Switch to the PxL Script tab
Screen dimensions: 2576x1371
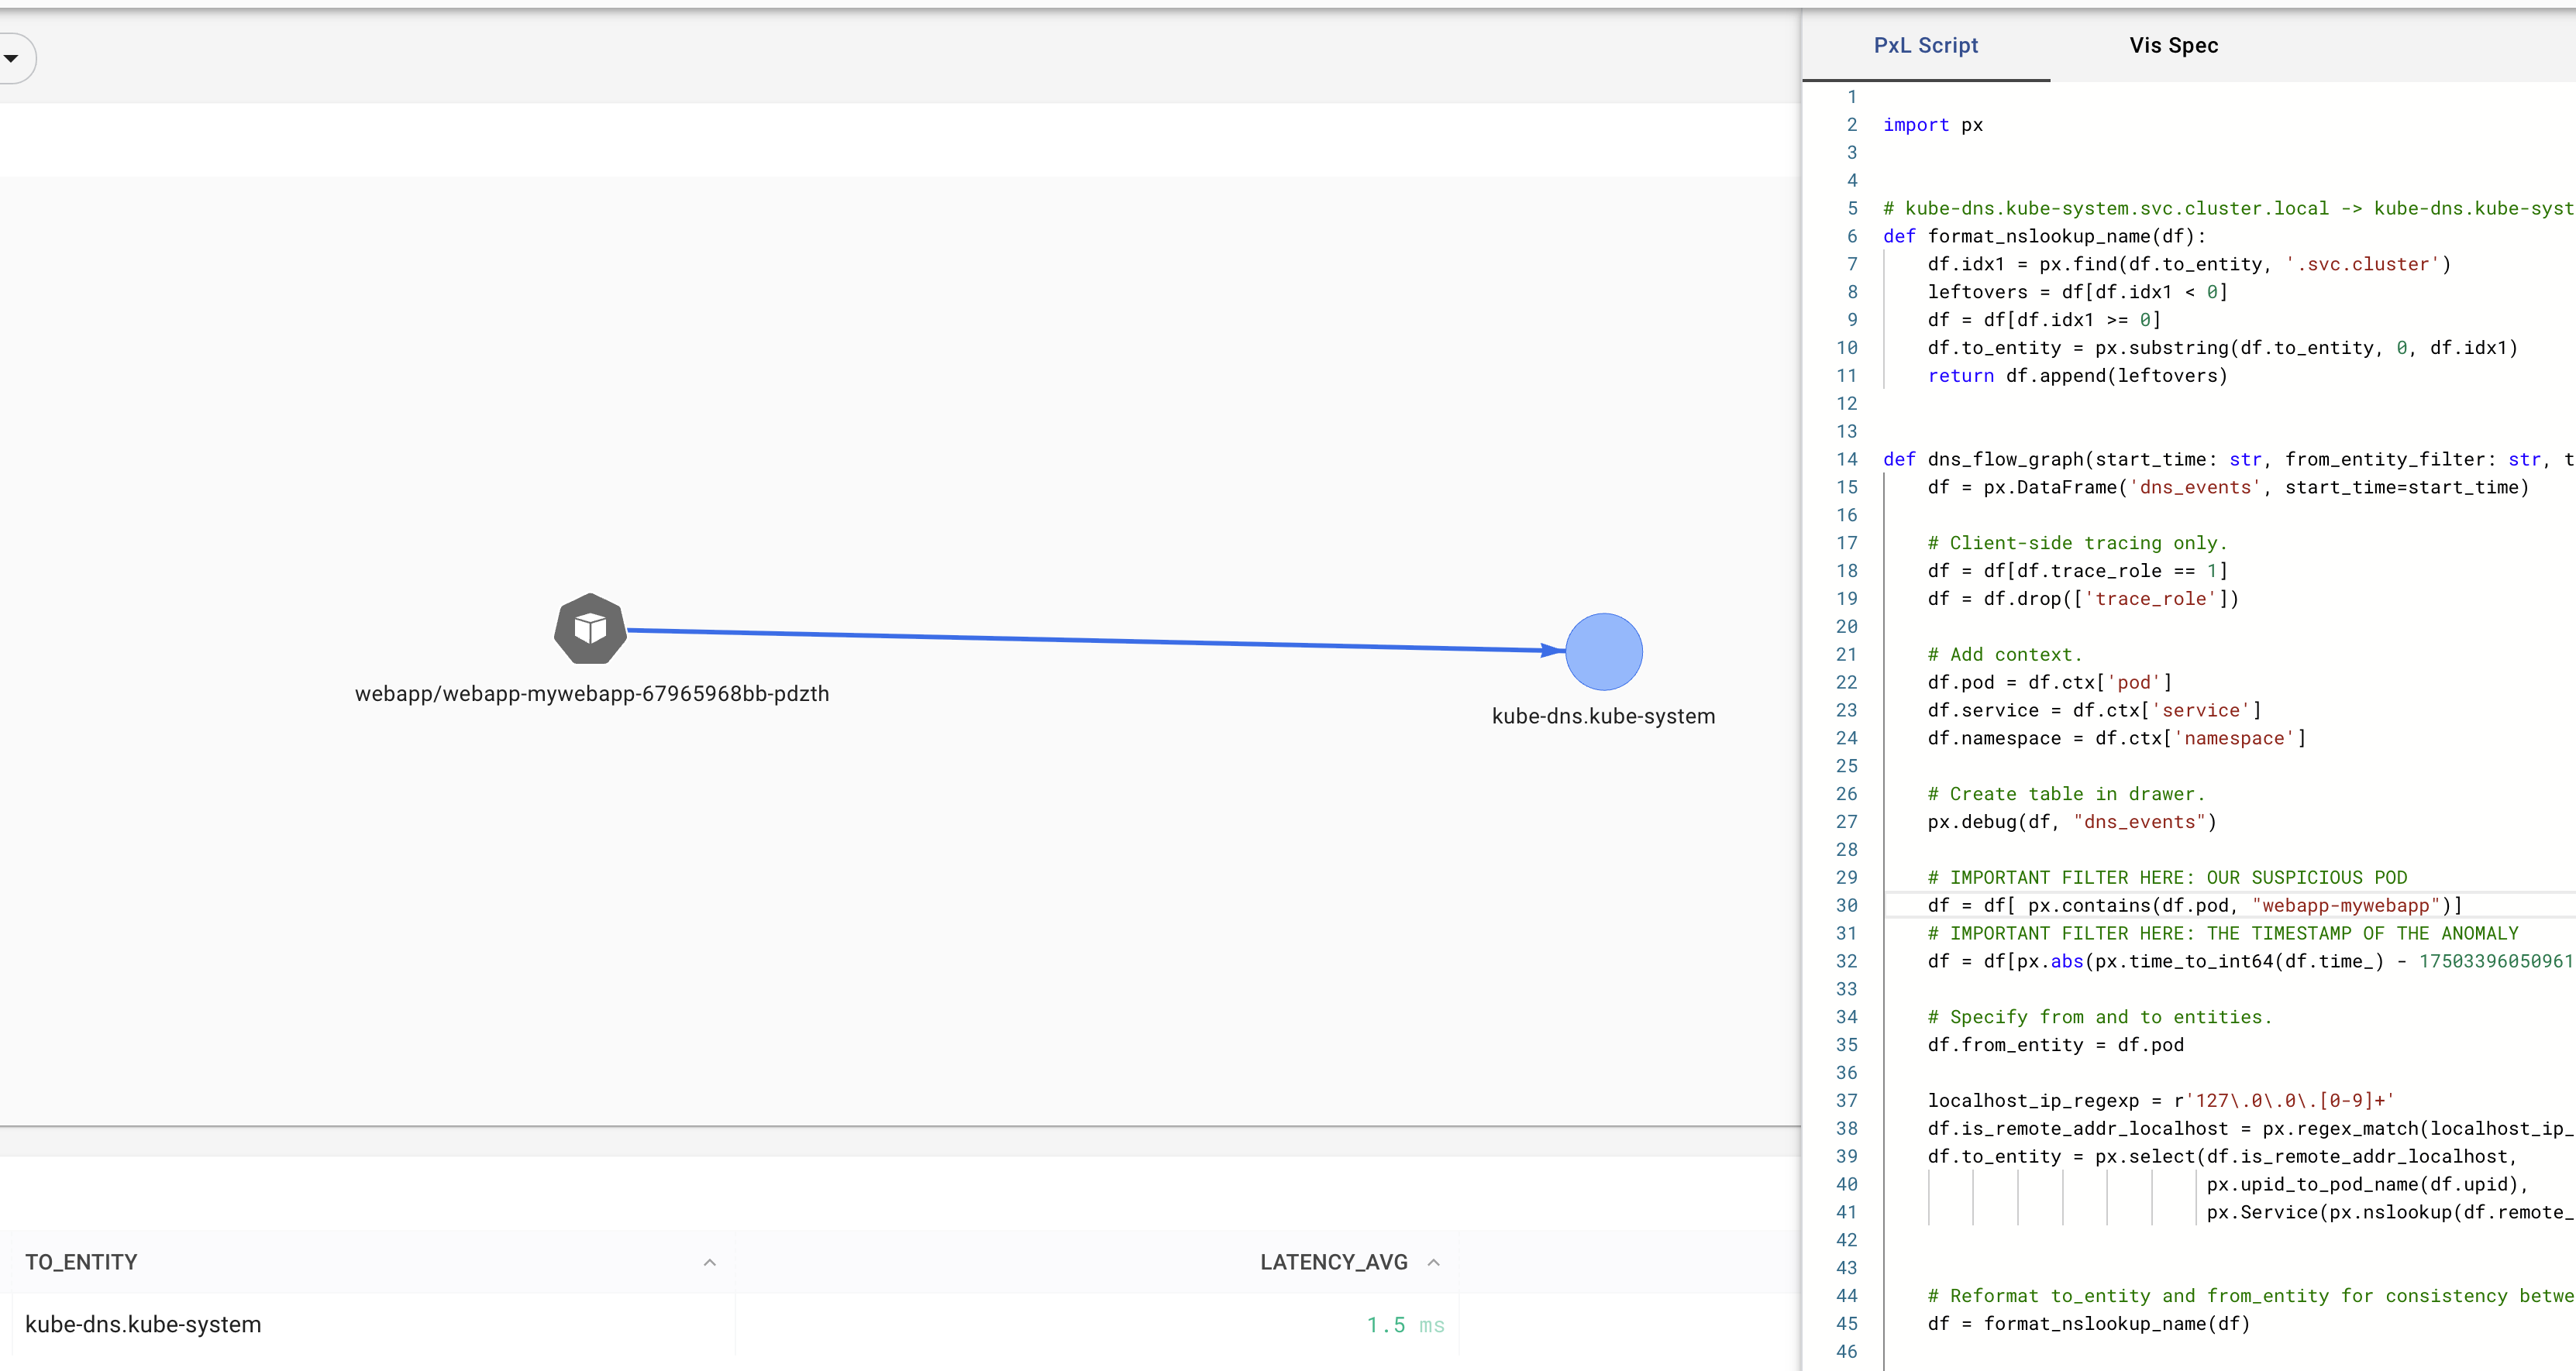[1925, 45]
